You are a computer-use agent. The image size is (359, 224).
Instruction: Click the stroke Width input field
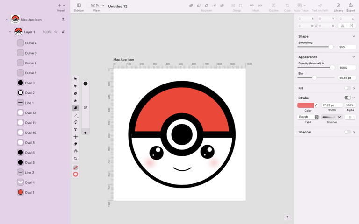pos(332,105)
